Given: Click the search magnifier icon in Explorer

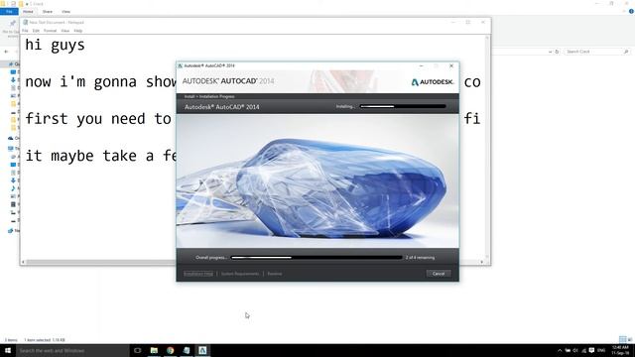Looking at the screenshot, I should tap(626, 52).
